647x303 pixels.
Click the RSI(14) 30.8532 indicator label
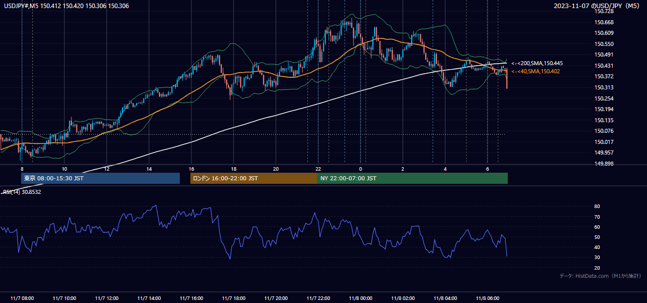tap(22, 192)
